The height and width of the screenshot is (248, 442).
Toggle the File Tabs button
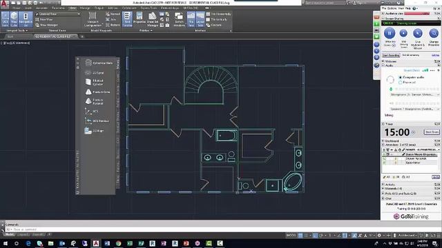[191, 19]
